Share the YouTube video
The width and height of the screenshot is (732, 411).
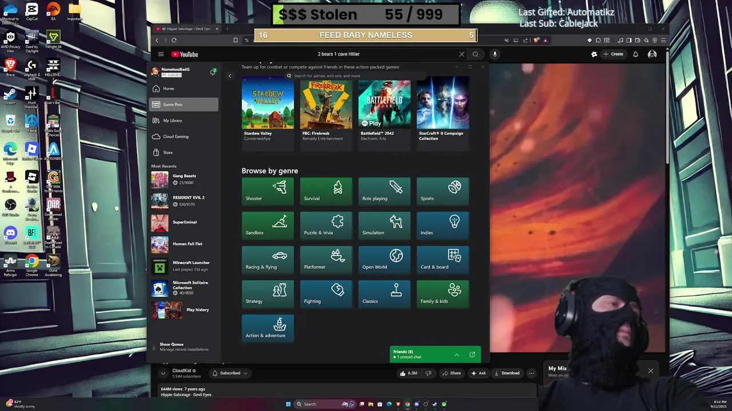[x=451, y=373]
